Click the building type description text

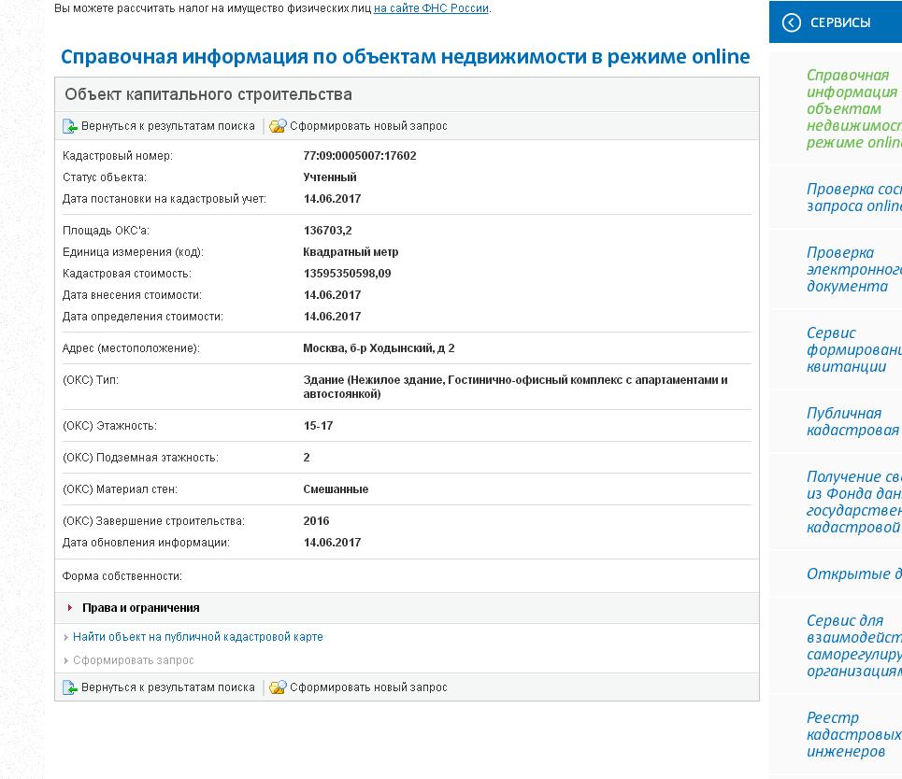tap(515, 387)
